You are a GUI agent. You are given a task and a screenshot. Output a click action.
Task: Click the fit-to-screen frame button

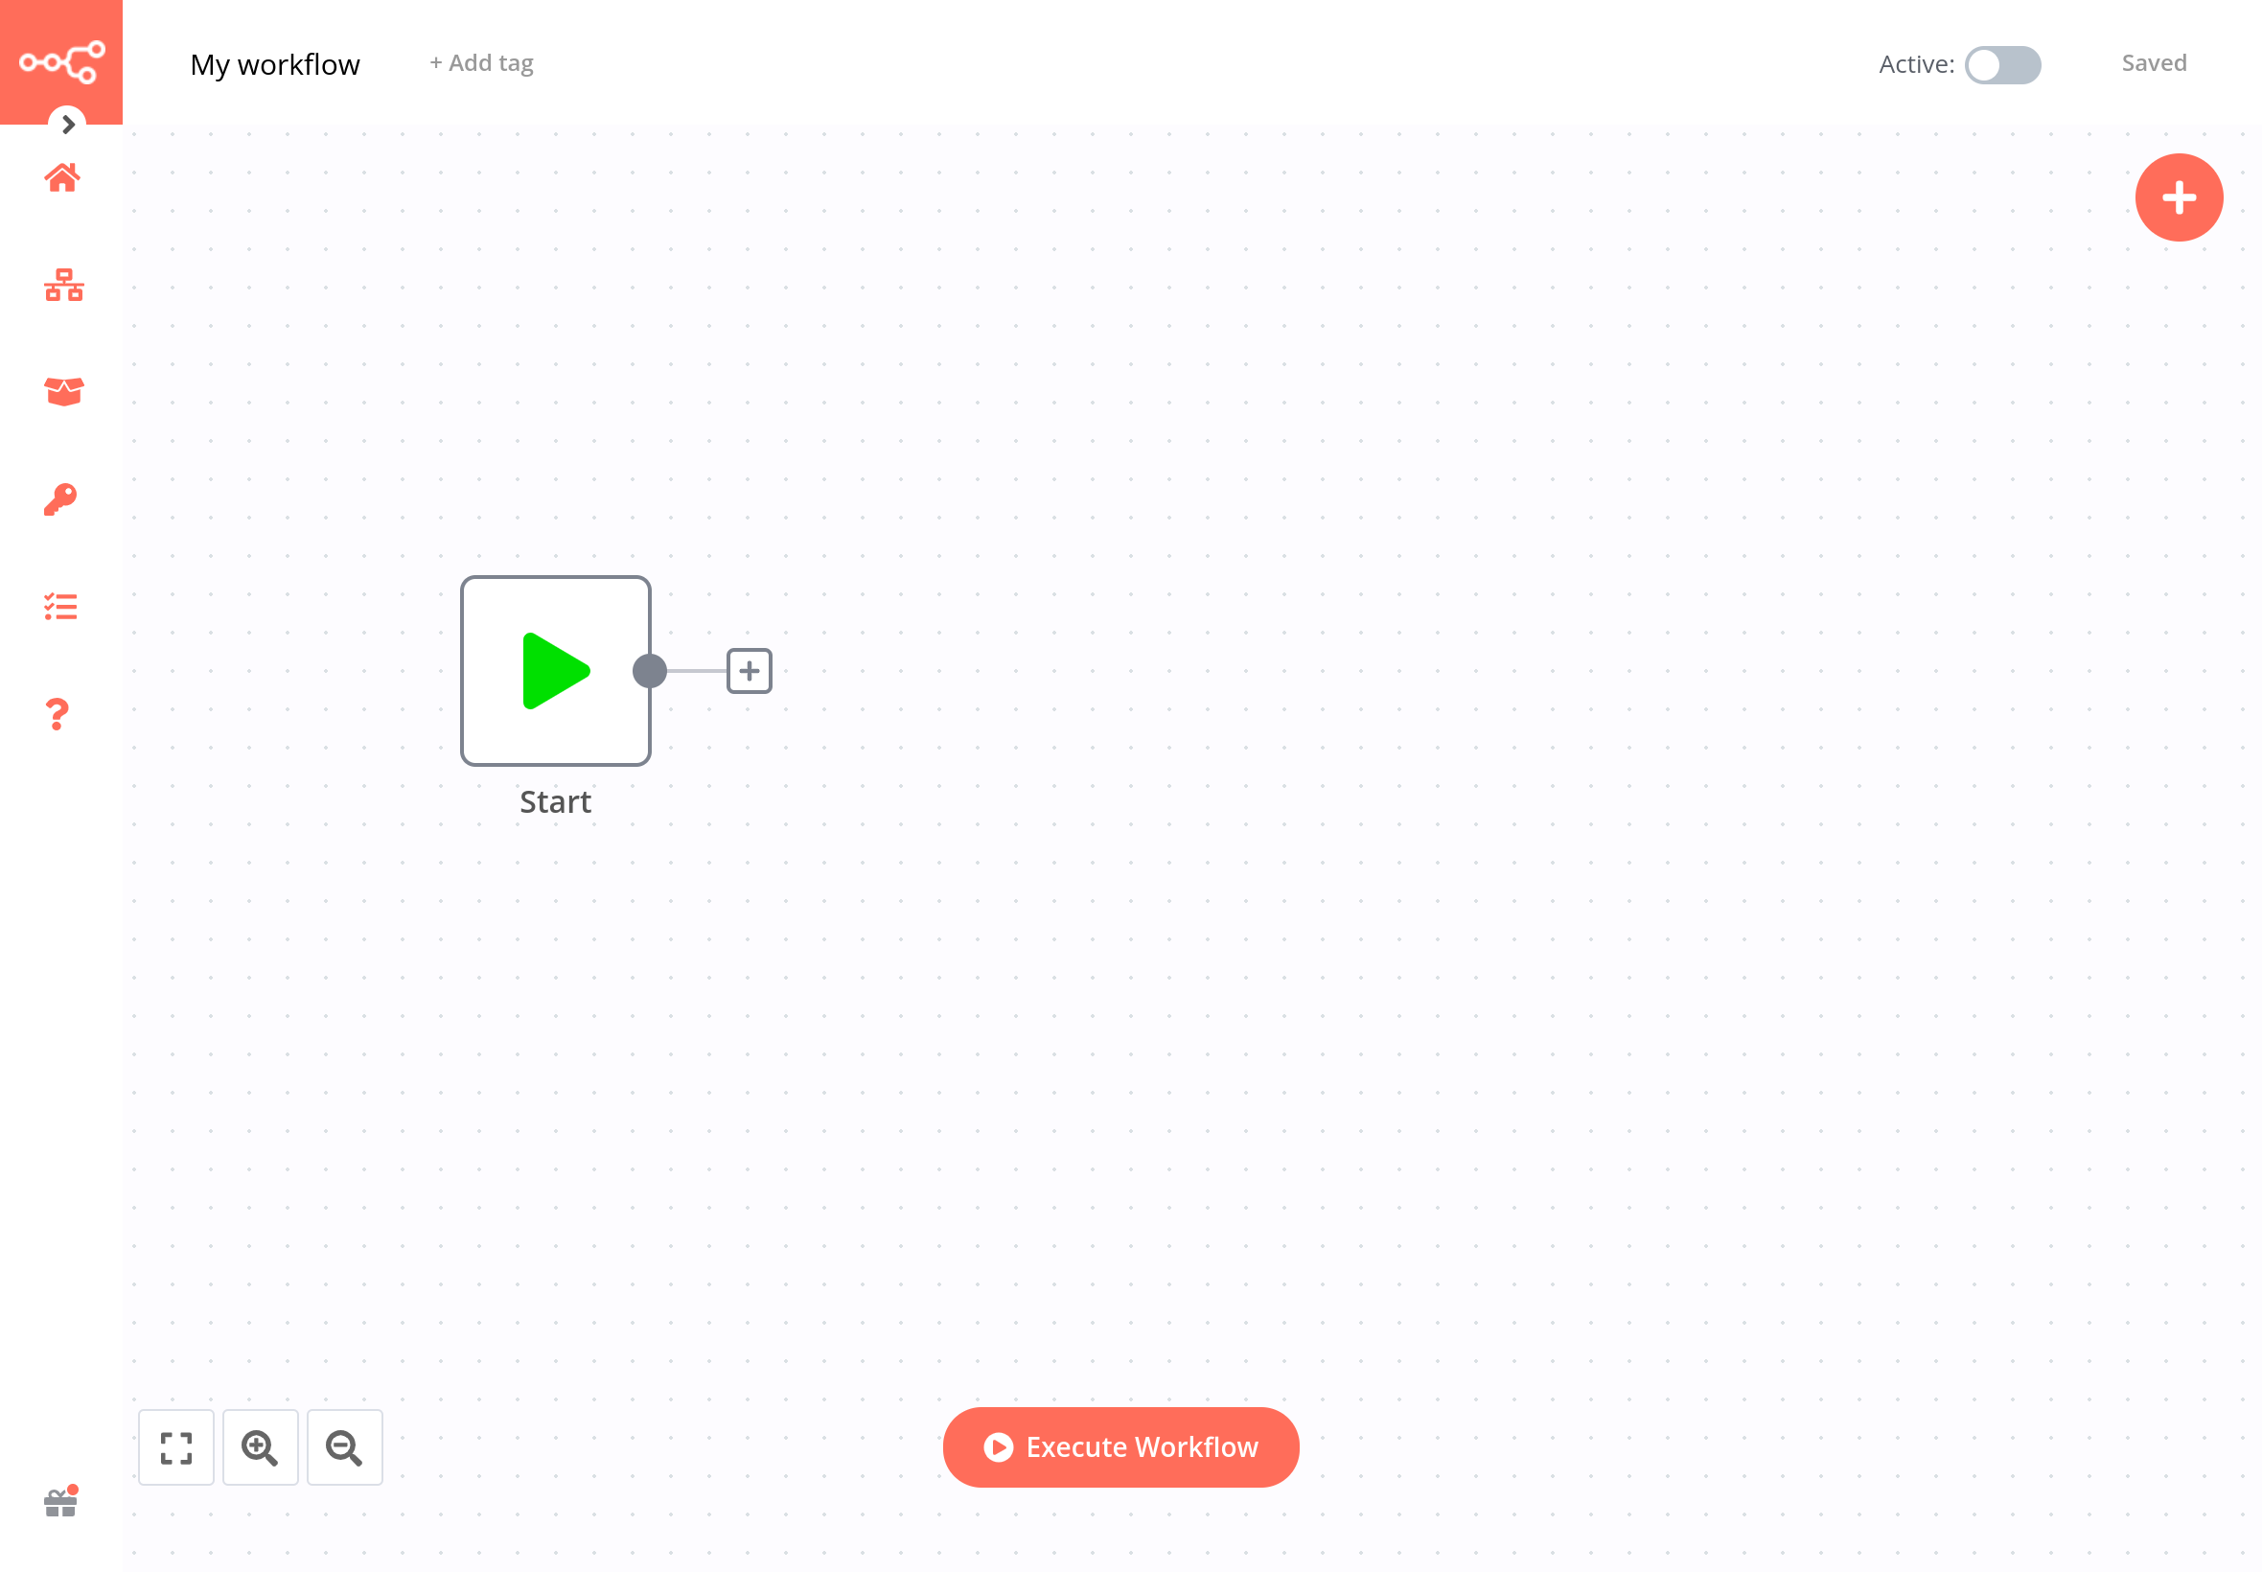pos(175,1448)
